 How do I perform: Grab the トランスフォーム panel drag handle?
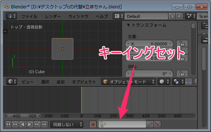pyautogui.click(x=185, y=26)
